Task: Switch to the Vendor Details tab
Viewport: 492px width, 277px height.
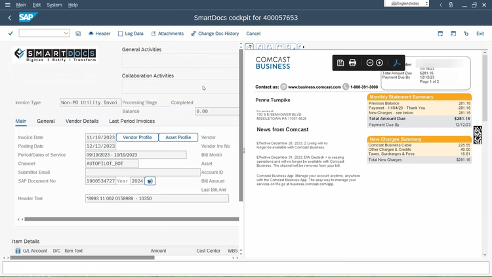Action: (x=82, y=121)
